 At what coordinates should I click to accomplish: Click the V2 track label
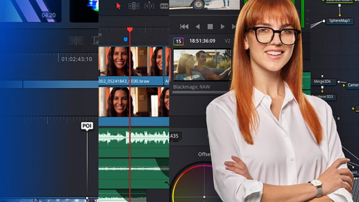pyautogui.click(x=228, y=41)
